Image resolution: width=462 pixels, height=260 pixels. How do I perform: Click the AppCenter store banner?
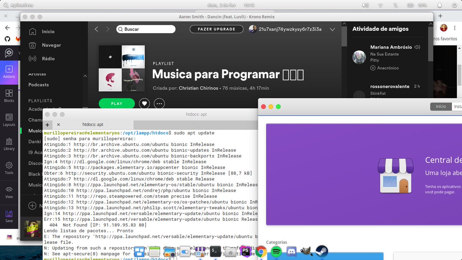pos(364,174)
